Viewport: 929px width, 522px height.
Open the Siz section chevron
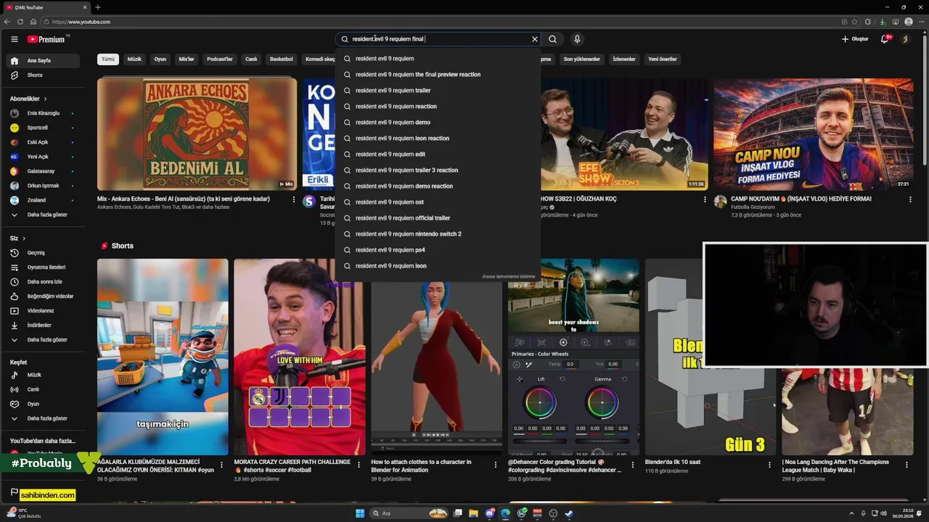click(x=24, y=239)
